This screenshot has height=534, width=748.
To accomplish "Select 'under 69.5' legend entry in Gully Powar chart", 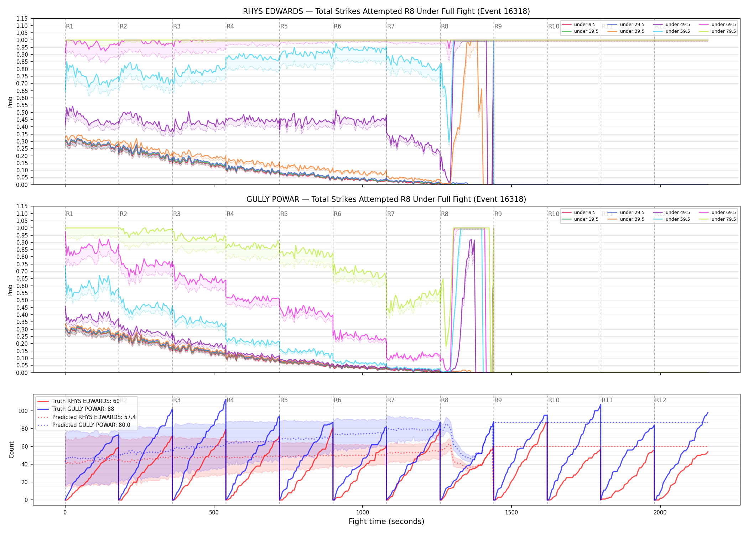I will 717,213.
